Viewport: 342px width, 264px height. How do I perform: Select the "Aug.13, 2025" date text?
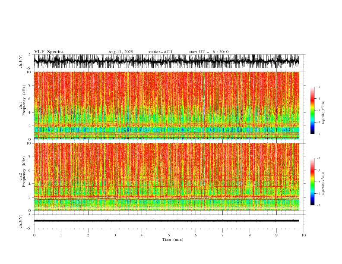[120, 52]
